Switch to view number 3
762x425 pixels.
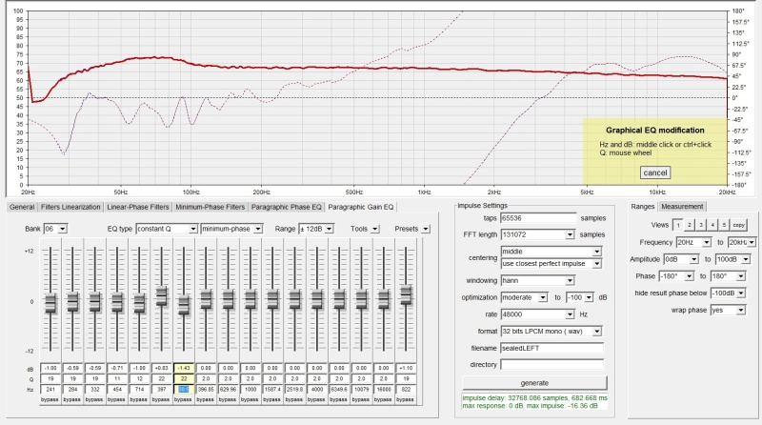(699, 225)
